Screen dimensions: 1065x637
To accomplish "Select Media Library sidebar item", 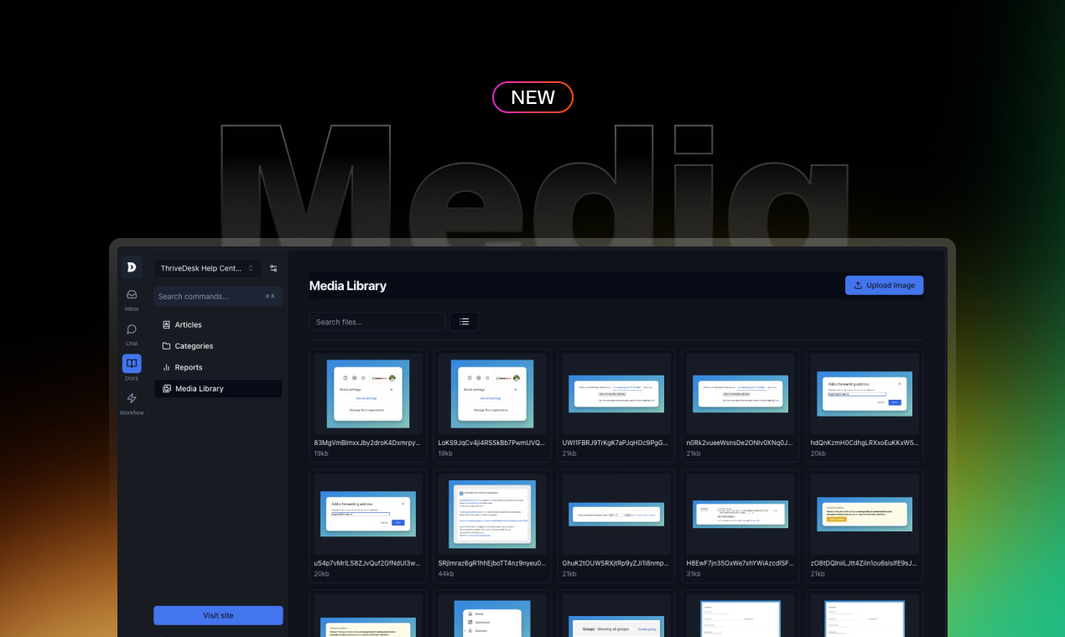I will click(x=199, y=389).
